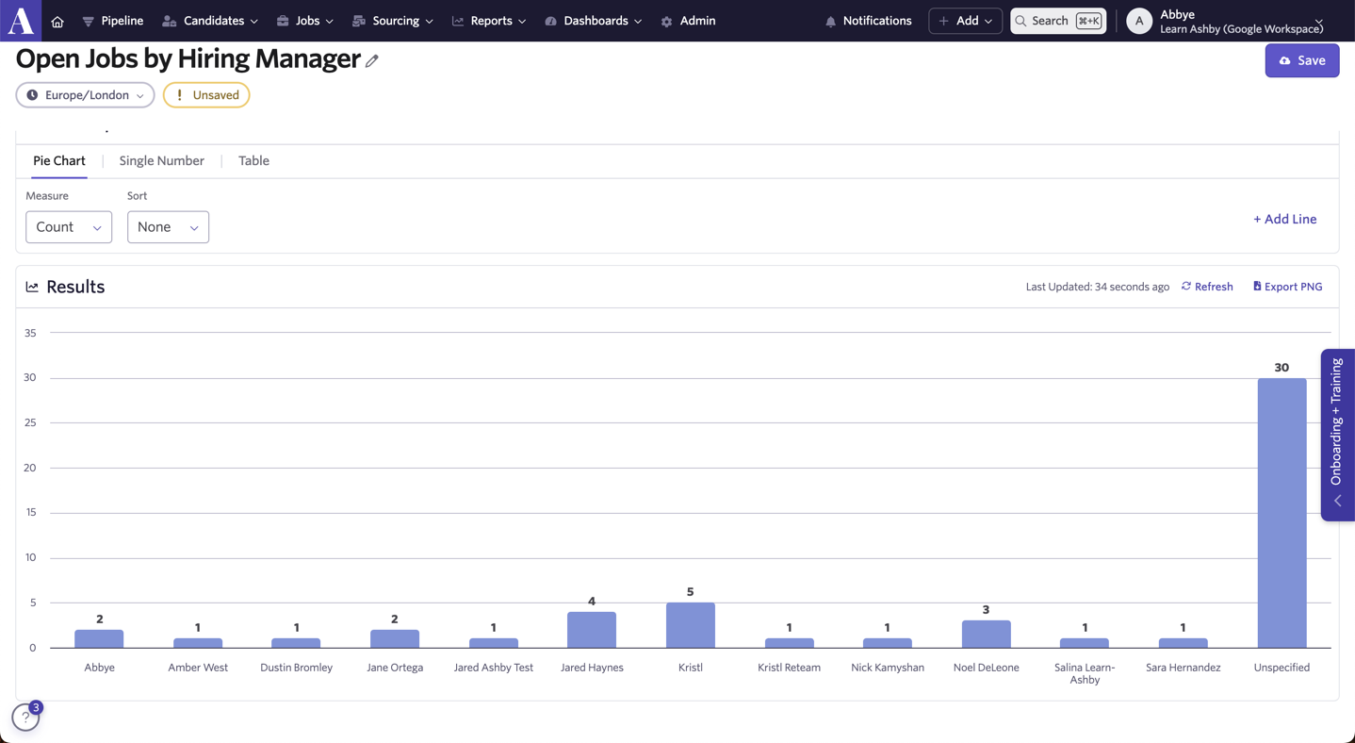
Task: Change the Europe/London timezone
Action: (86, 95)
